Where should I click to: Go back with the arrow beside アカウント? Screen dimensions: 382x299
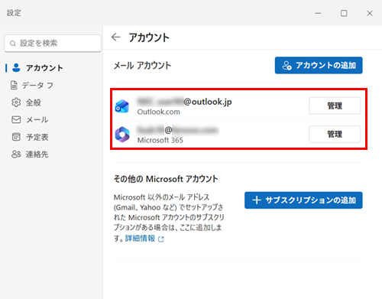(116, 37)
